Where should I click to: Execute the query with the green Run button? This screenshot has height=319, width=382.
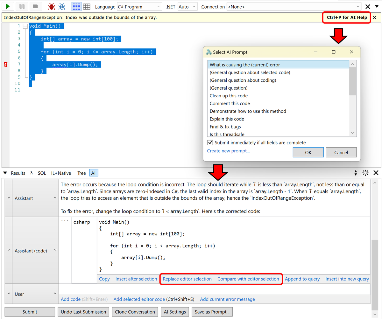coord(7,6)
